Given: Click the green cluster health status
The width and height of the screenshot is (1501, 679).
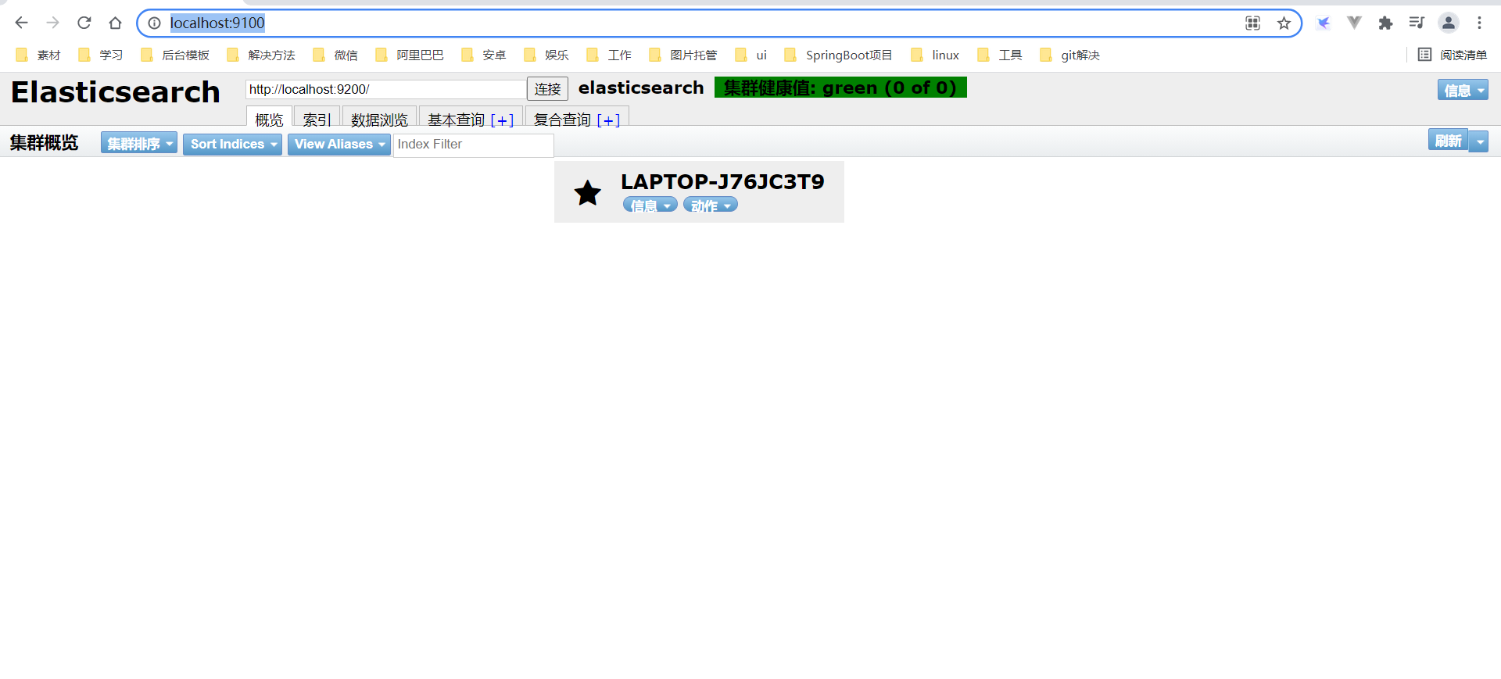Looking at the screenshot, I should 840,88.
